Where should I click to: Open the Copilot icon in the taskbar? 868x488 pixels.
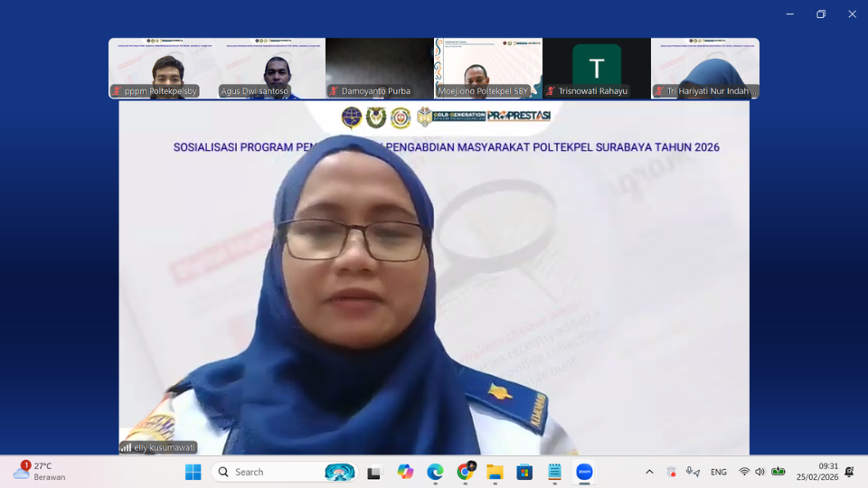tap(405, 472)
